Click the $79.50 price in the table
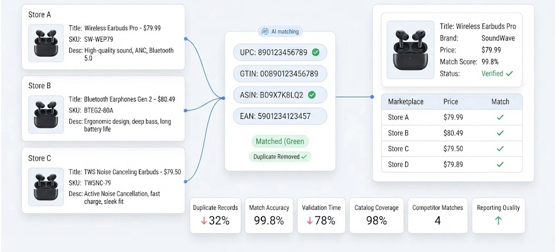Image resolution: width=555 pixels, height=252 pixels. click(453, 149)
